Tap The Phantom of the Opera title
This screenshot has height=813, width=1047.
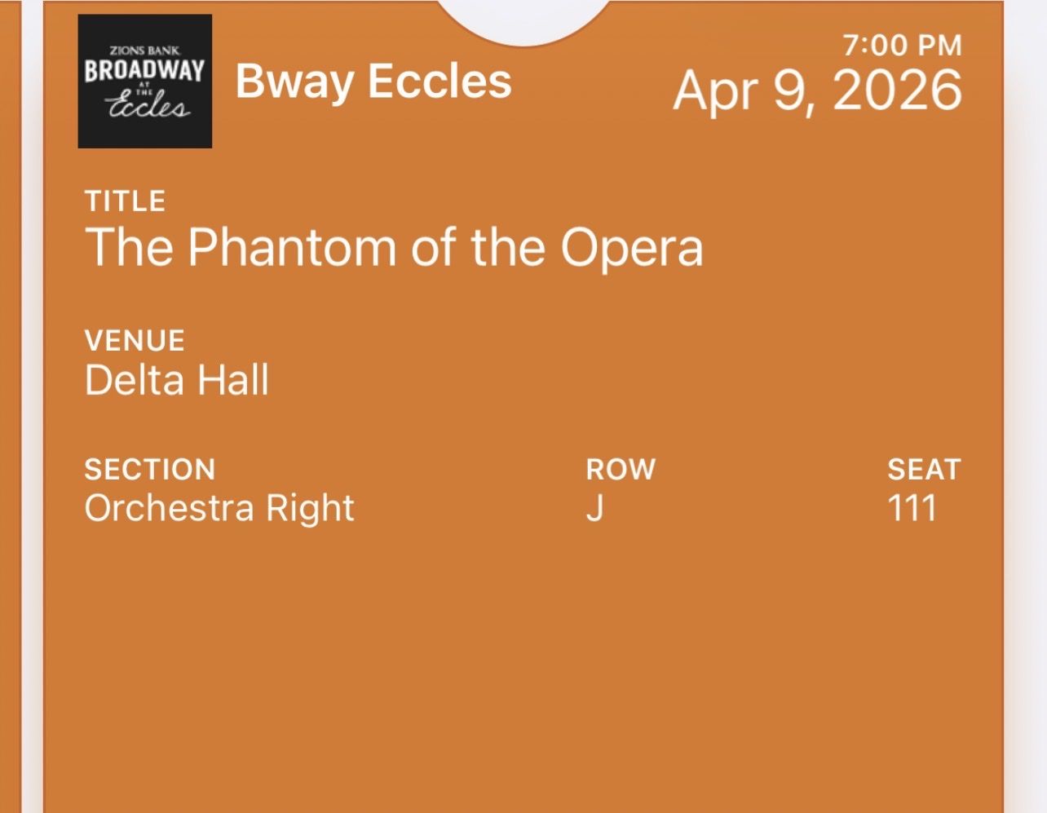(x=393, y=247)
